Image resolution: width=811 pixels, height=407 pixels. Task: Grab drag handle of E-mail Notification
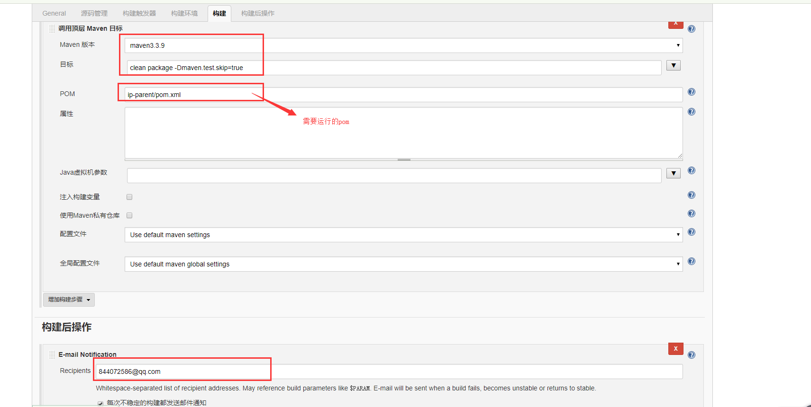coord(52,354)
